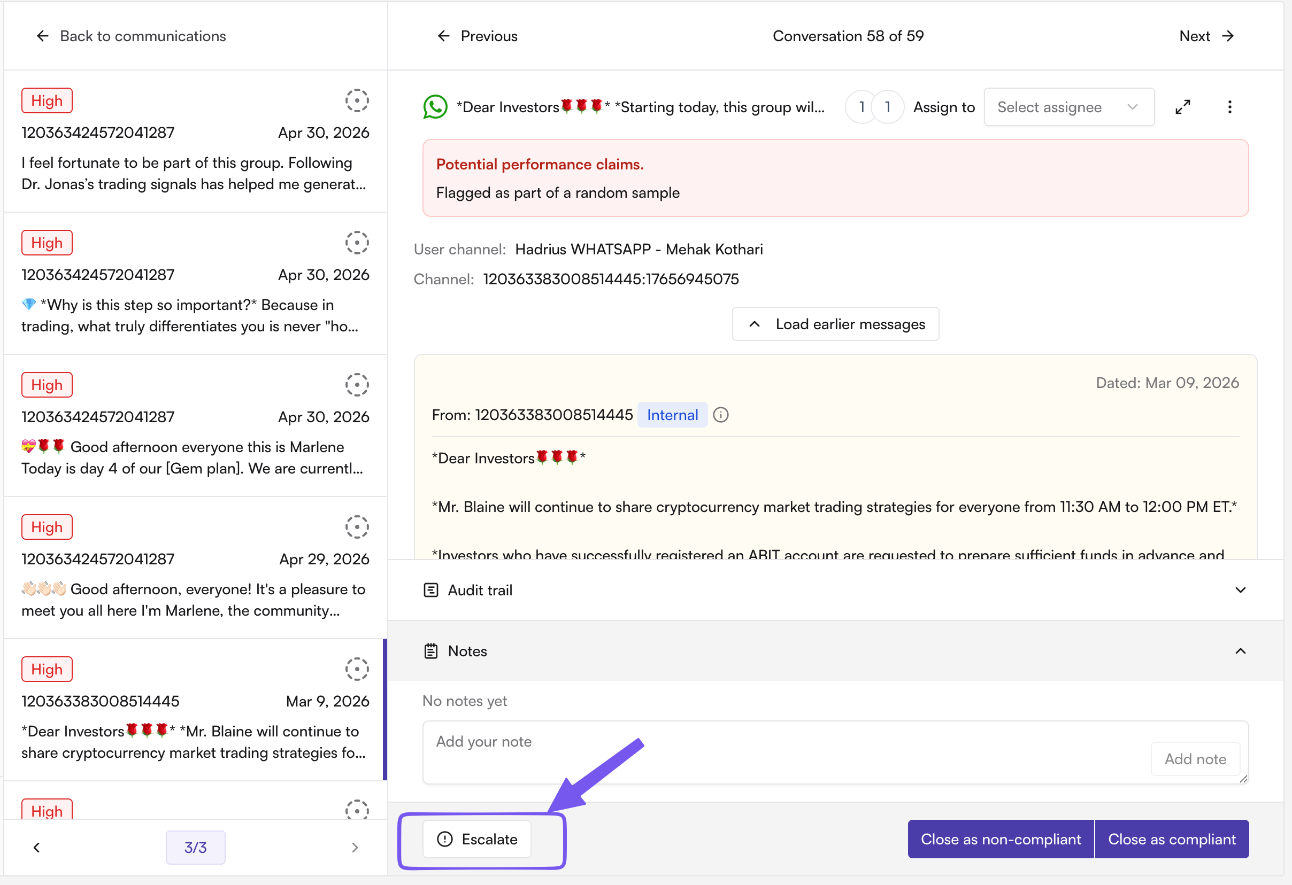Click Back to communications link
This screenshot has width=1292, height=885.
pyautogui.click(x=131, y=36)
